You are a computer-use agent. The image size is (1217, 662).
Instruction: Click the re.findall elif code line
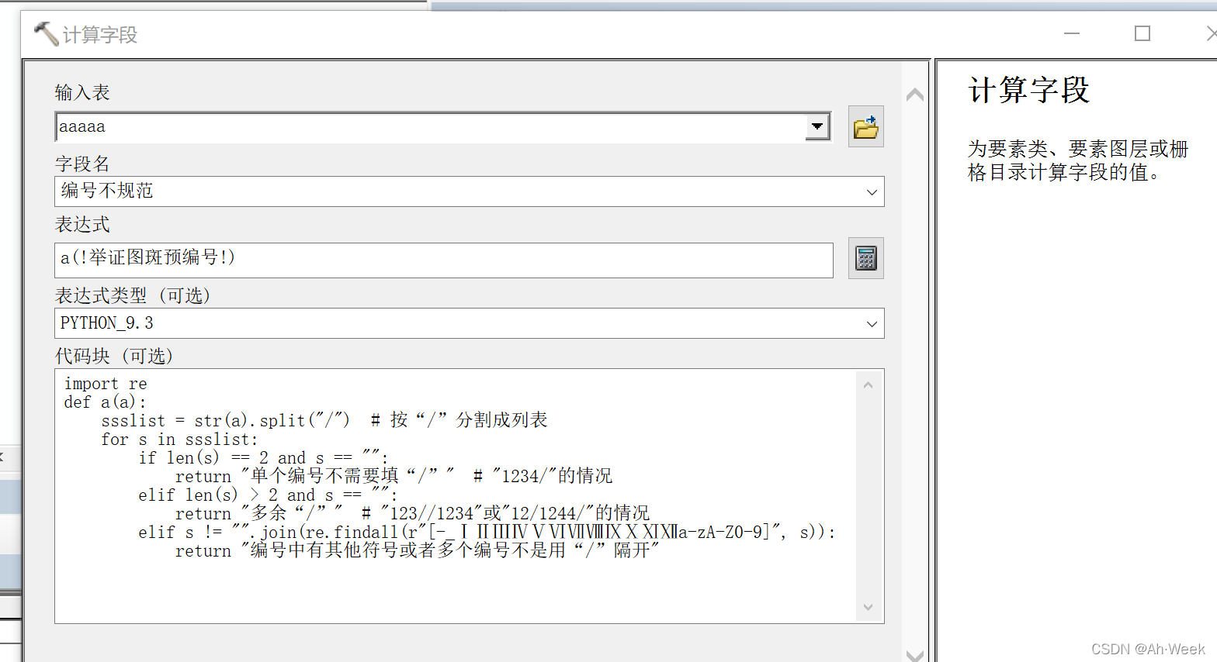[487, 533]
